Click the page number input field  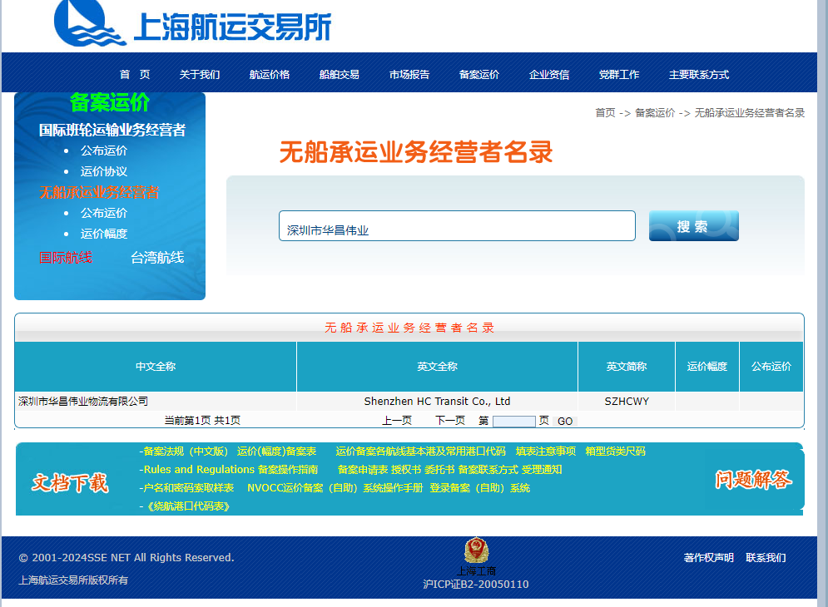click(513, 422)
